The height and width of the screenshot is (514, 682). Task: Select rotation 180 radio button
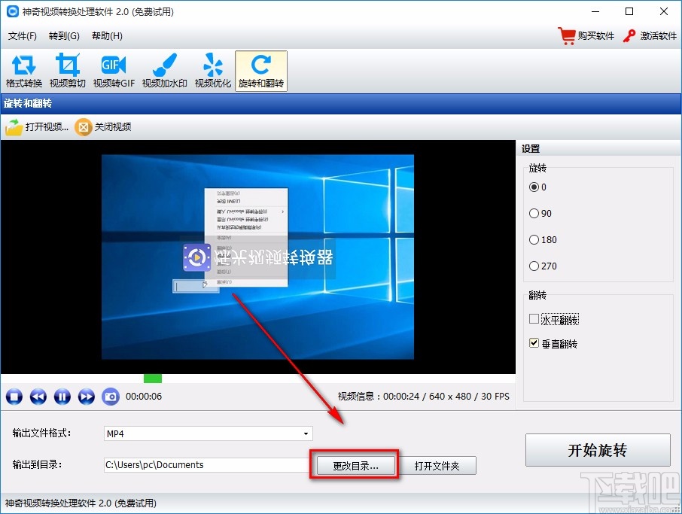pyautogui.click(x=534, y=239)
